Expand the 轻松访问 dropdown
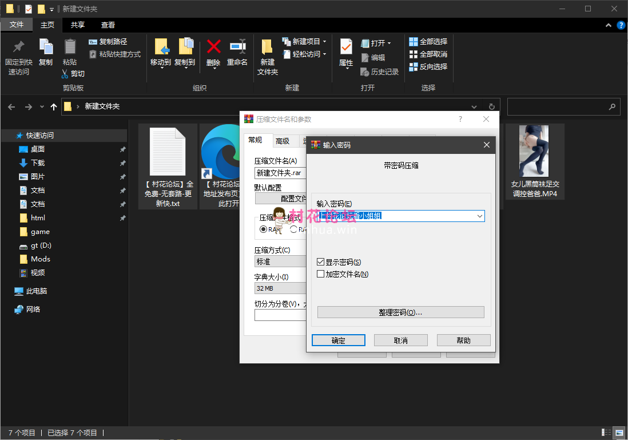This screenshot has height=440, width=628. (x=324, y=54)
